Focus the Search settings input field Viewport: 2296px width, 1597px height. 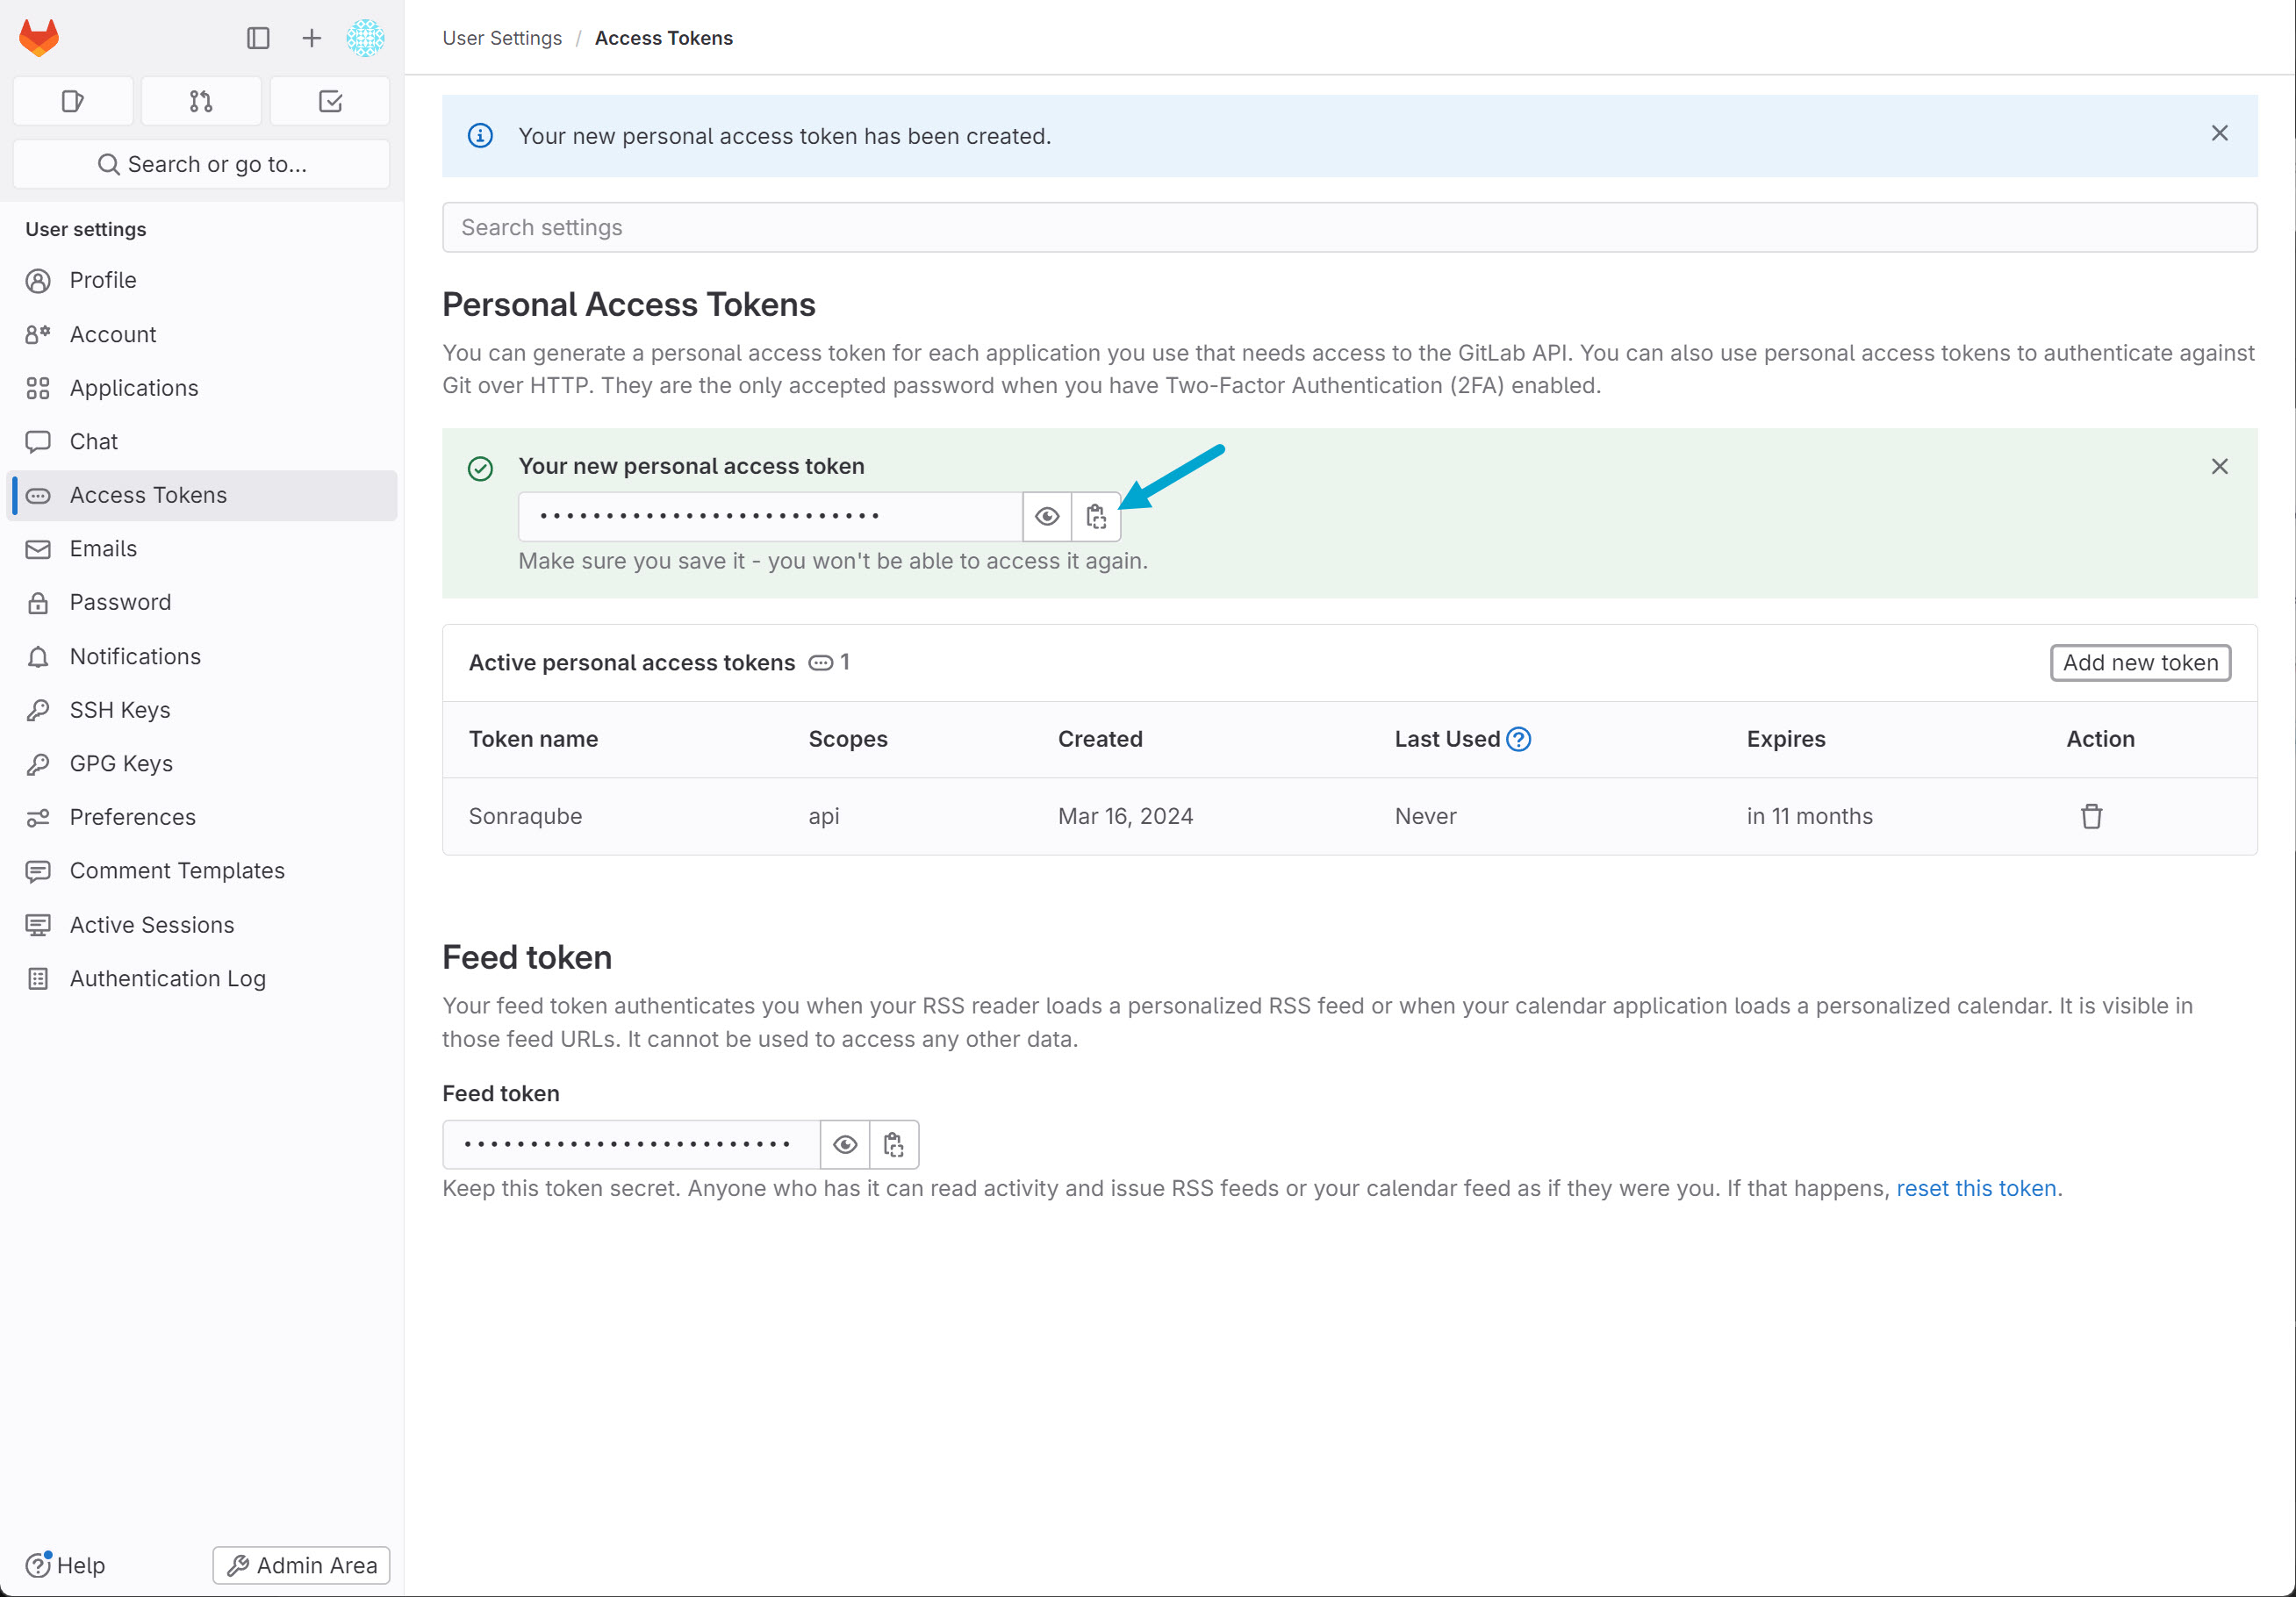pyautogui.click(x=1349, y=228)
